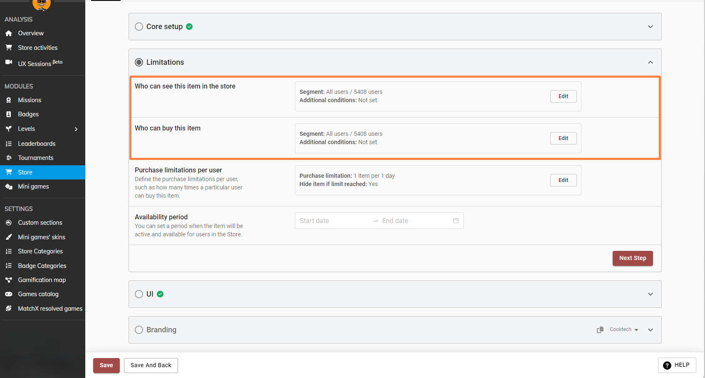
Task: Open Leaderboards in the sidebar
Action: pos(37,144)
